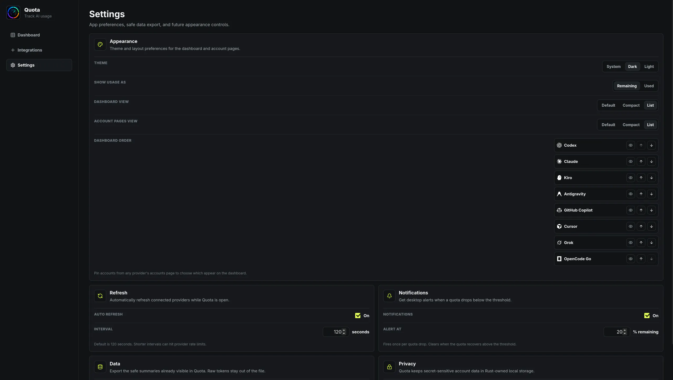673x380 pixels.
Task: Set Dashboard View to Compact
Action: click(631, 105)
